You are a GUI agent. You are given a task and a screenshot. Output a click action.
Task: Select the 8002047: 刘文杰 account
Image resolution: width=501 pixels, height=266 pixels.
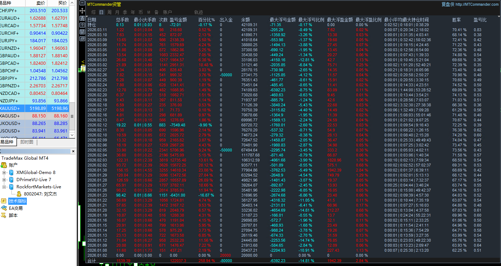[40, 194]
